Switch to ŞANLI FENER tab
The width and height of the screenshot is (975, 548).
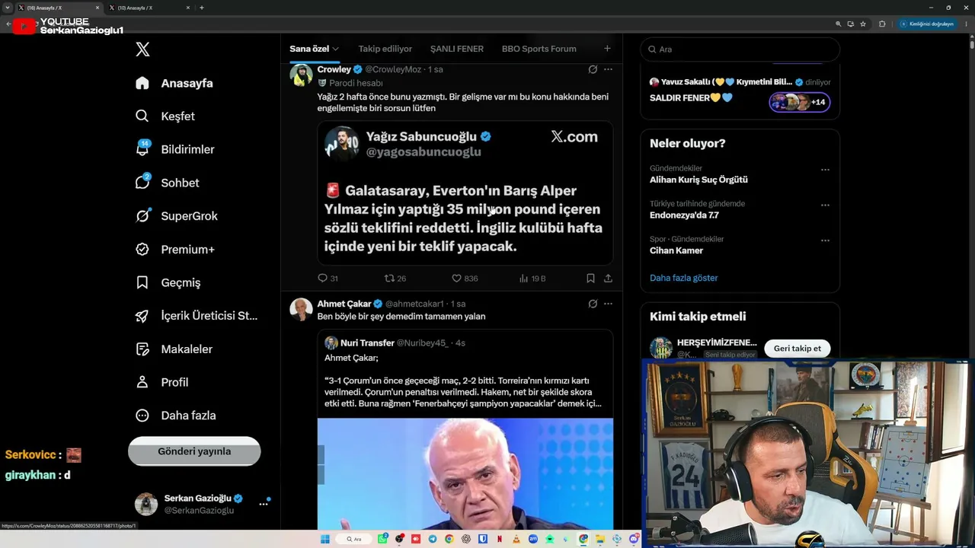[x=457, y=49]
